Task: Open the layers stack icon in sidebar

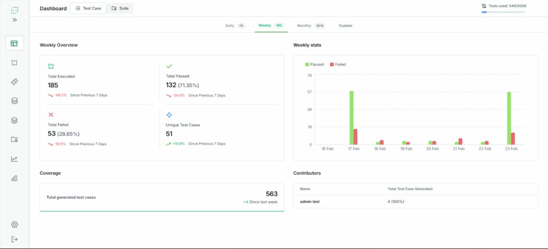Action: click(14, 120)
